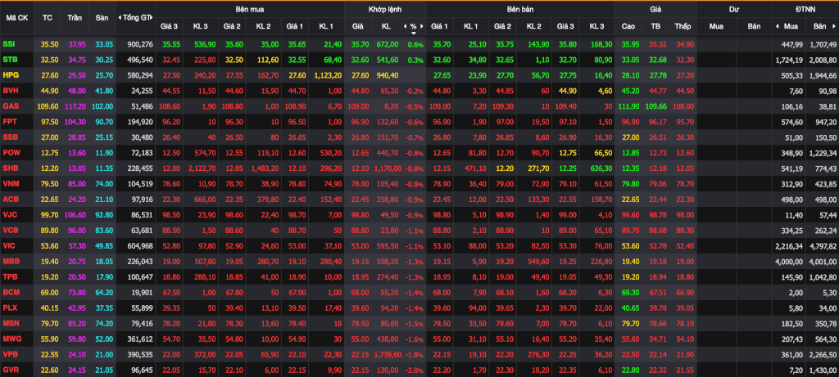Open VCB ticker in the list
The width and height of the screenshot is (839, 377).
(x=10, y=230)
